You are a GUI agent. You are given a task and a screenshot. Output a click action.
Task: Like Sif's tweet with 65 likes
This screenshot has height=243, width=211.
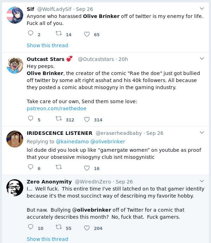pos(87,34)
